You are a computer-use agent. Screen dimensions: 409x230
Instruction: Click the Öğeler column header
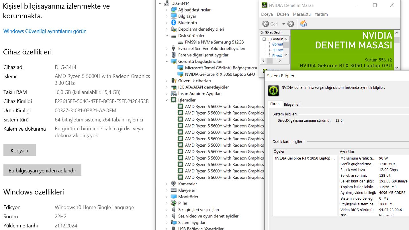click(x=305, y=152)
